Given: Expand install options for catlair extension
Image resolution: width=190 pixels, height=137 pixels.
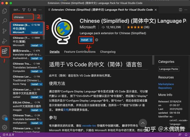Looking at the screenshot, I should click(41, 97).
